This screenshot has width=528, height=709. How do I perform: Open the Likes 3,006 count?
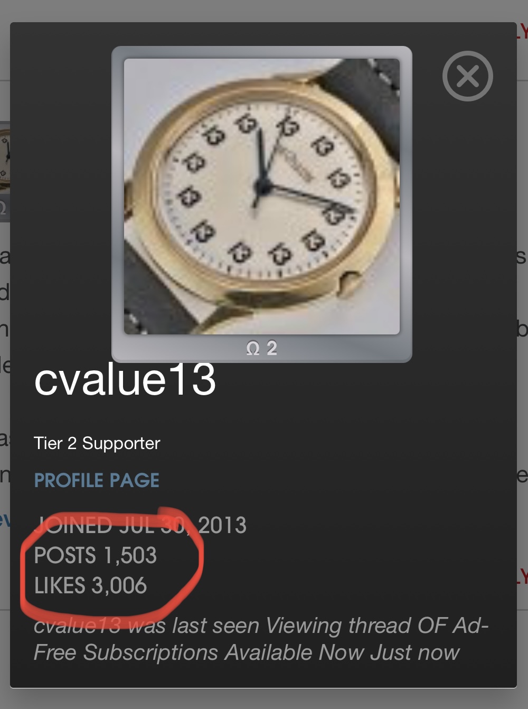coord(90,585)
